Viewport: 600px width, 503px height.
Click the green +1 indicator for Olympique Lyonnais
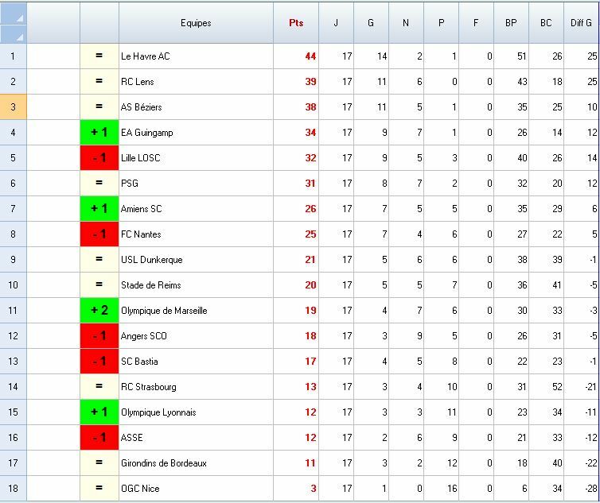pos(99,412)
